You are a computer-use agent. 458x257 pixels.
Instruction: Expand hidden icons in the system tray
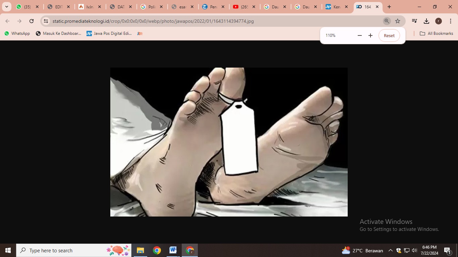click(x=390, y=250)
